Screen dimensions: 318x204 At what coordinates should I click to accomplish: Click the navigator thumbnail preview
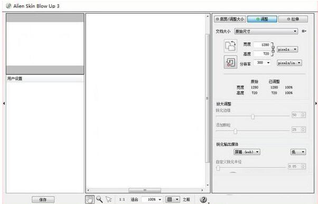tap(45, 44)
